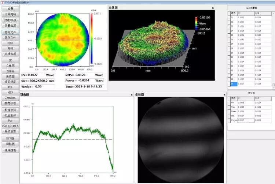Select the MTF analysis button
275x184 pixels.
pyautogui.click(x=10, y=93)
